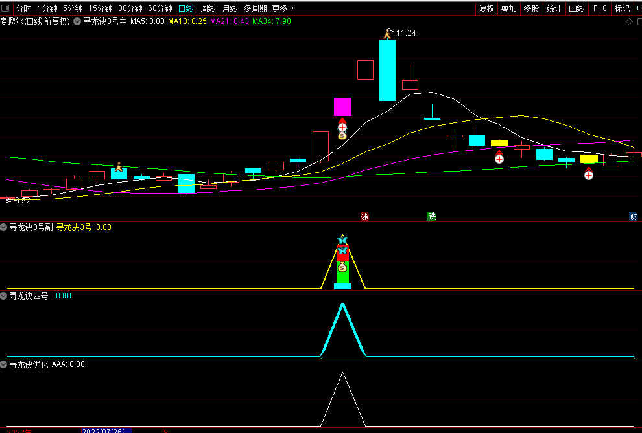Click the money bag icon below magenta candle
The height and width of the screenshot is (433, 642).
(x=342, y=136)
